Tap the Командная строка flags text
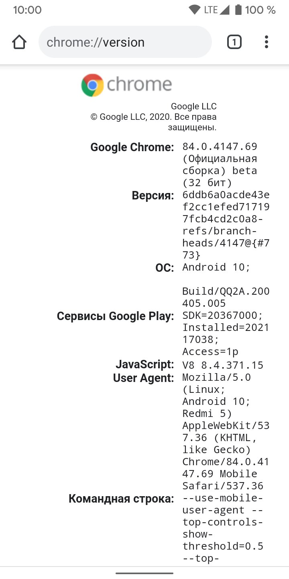This screenshot has height=579, width=289. [223, 528]
